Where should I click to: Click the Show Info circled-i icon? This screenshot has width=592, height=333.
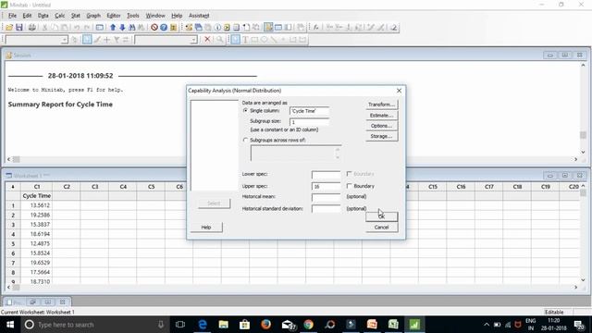click(217, 27)
